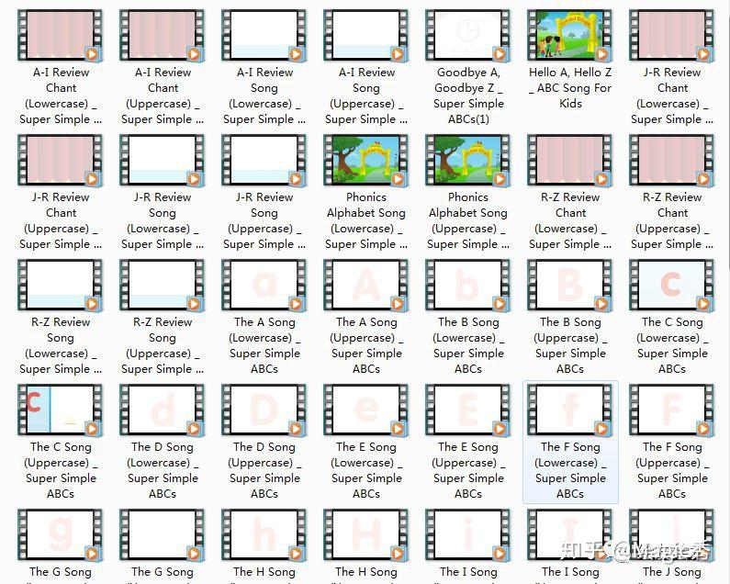Select The A Song (Lowercase) video icon

click(x=264, y=285)
